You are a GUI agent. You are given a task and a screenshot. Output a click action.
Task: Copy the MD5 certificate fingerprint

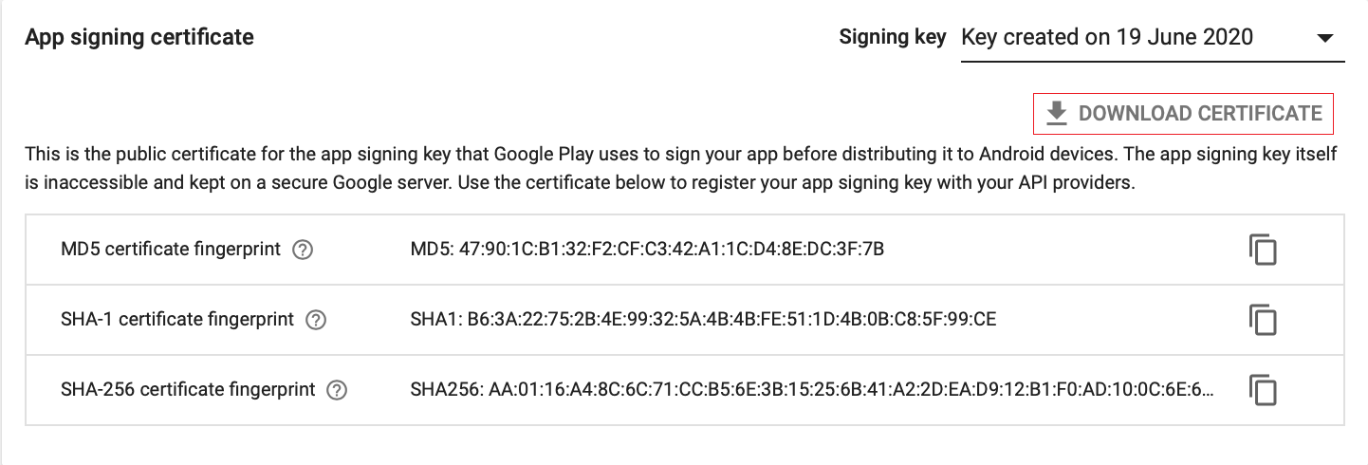(x=1263, y=250)
